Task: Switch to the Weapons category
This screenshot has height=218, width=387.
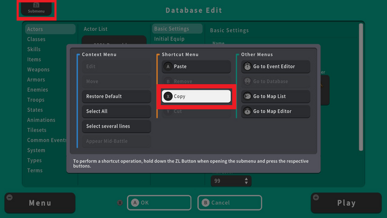Action: click(38, 70)
